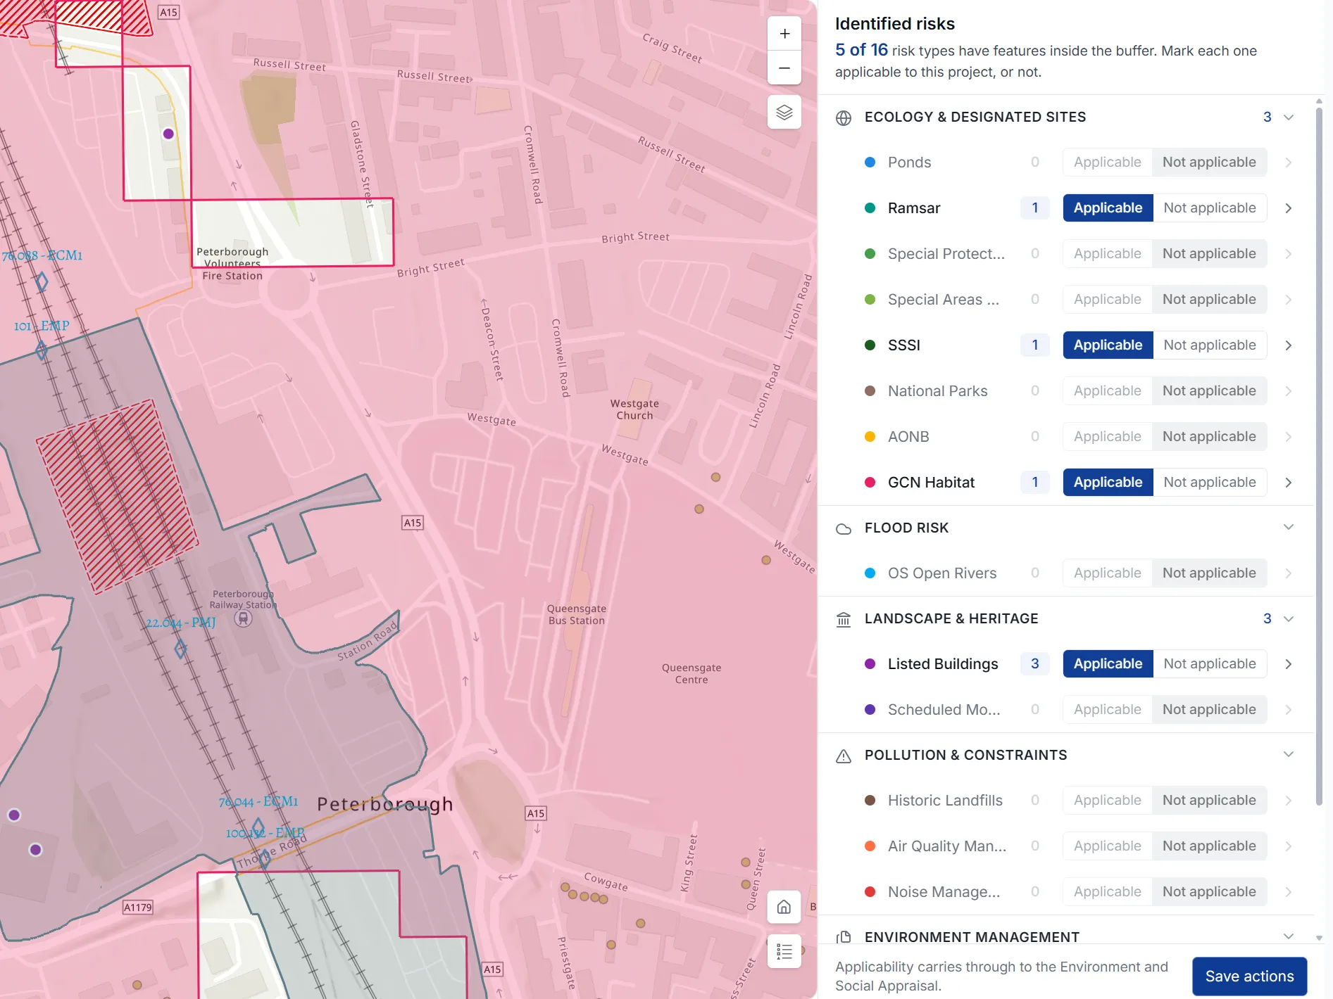Collapse the Flood Risk section
The width and height of the screenshot is (1333, 999).
pyautogui.click(x=1289, y=528)
